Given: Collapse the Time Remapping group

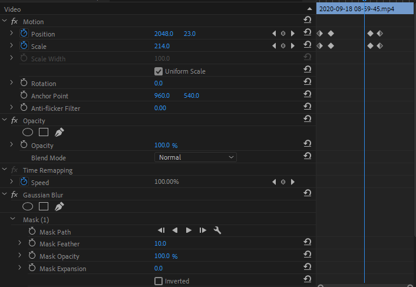Looking at the screenshot, I should (5, 169).
